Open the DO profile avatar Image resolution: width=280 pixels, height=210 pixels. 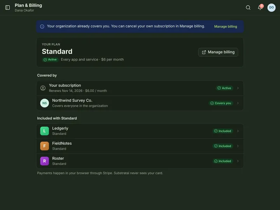(x=271, y=7)
